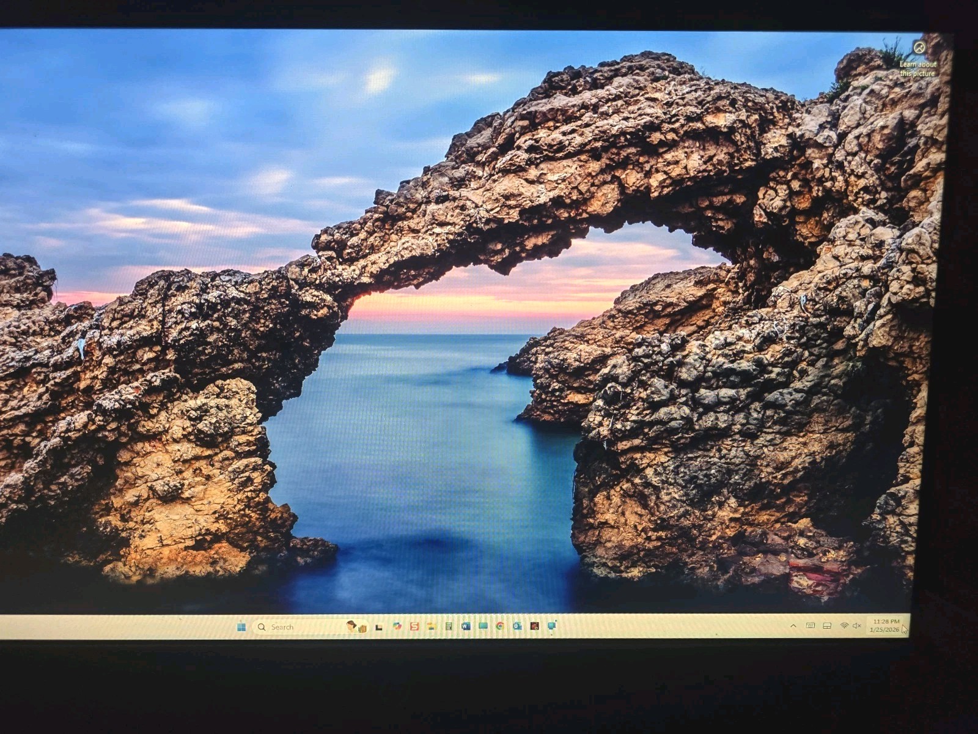
Task: Launch Google Chrome from the taskbar
Action: (x=500, y=626)
